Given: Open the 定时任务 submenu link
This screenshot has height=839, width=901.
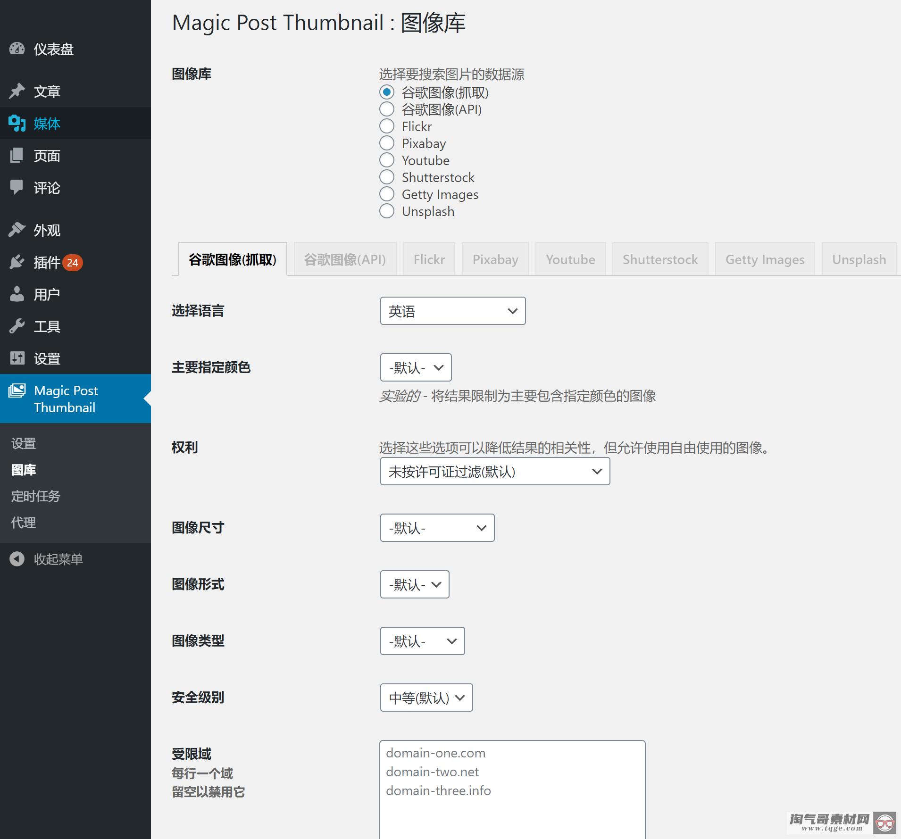Looking at the screenshot, I should pos(36,496).
